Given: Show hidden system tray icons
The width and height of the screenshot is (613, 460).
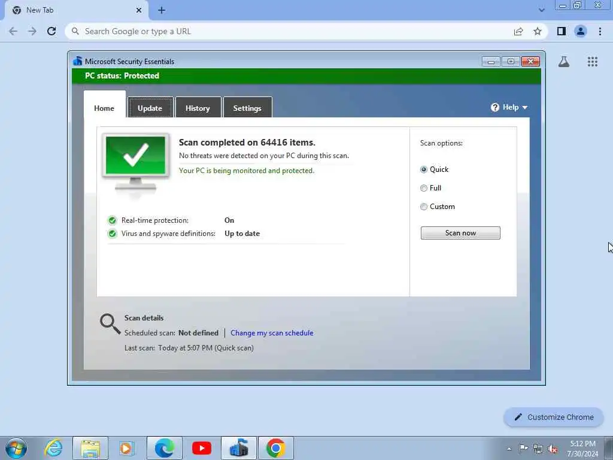Looking at the screenshot, I should pyautogui.click(x=509, y=449).
